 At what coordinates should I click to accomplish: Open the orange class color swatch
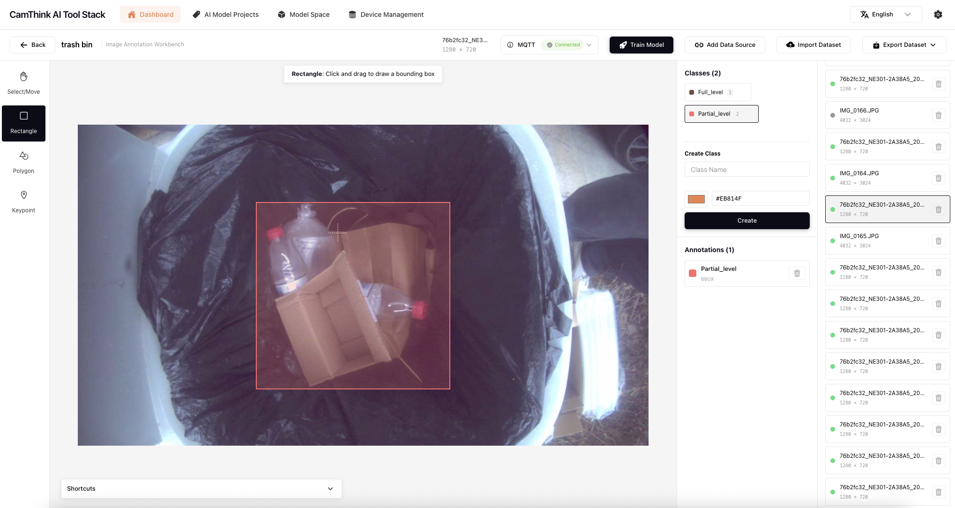point(696,199)
